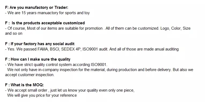Click the 'How can I make sure the quality' heading
This screenshot has height=102, width=205.
coord(38,59)
